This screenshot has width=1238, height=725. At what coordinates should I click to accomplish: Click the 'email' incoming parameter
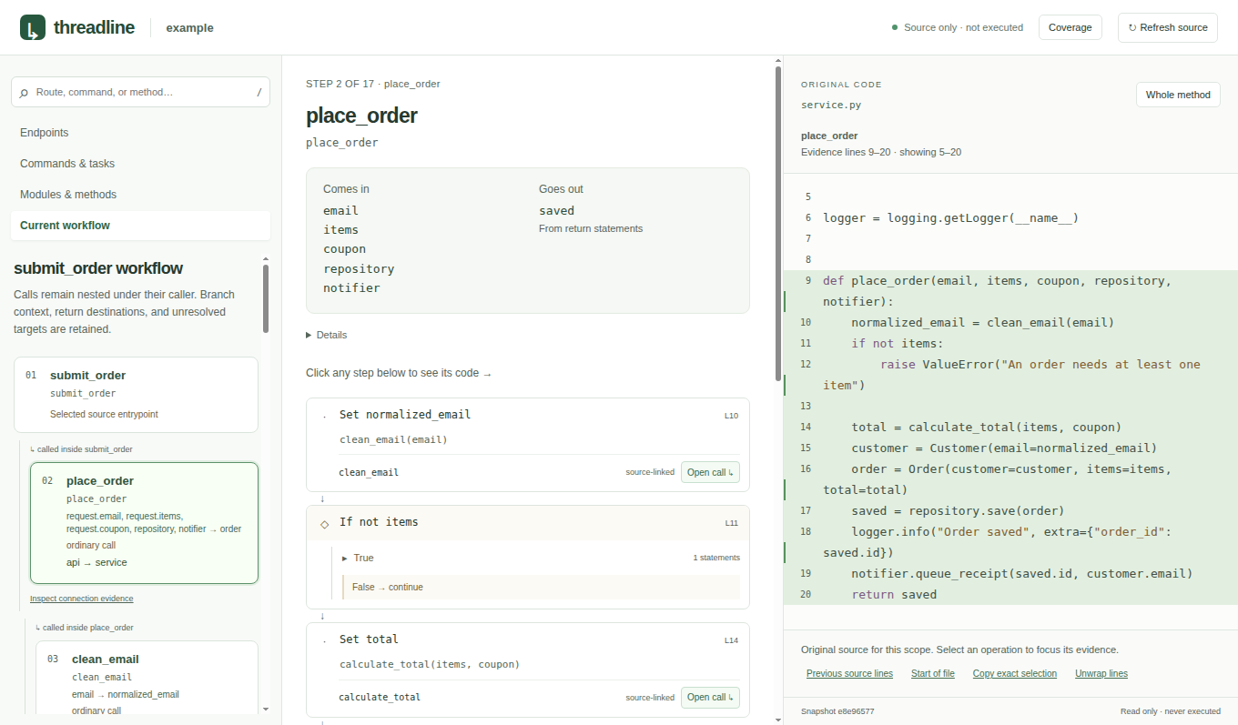[x=340, y=210]
